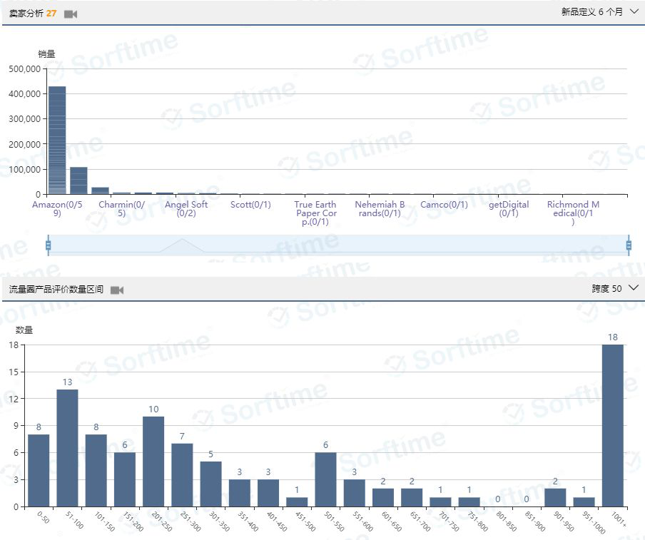Click the tallest Amazon sales bar
The image size is (645, 540).
click(57, 140)
